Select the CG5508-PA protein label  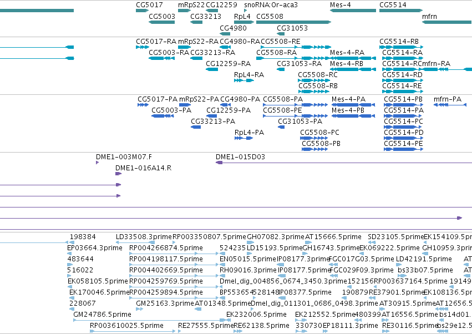283,99
